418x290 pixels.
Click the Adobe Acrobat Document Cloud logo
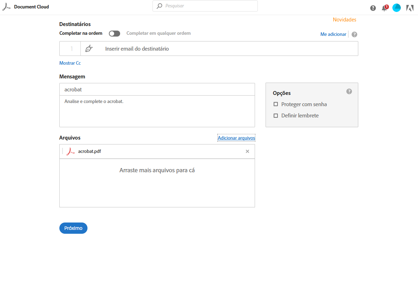[6, 7]
